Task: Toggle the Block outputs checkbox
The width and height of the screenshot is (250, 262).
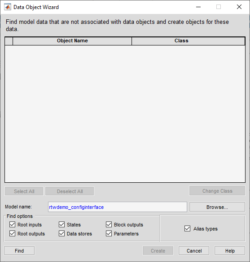Action: [109, 224]
